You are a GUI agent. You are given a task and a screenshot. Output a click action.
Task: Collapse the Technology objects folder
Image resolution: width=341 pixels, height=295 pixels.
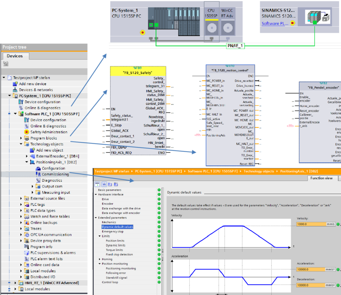[22, 144]
